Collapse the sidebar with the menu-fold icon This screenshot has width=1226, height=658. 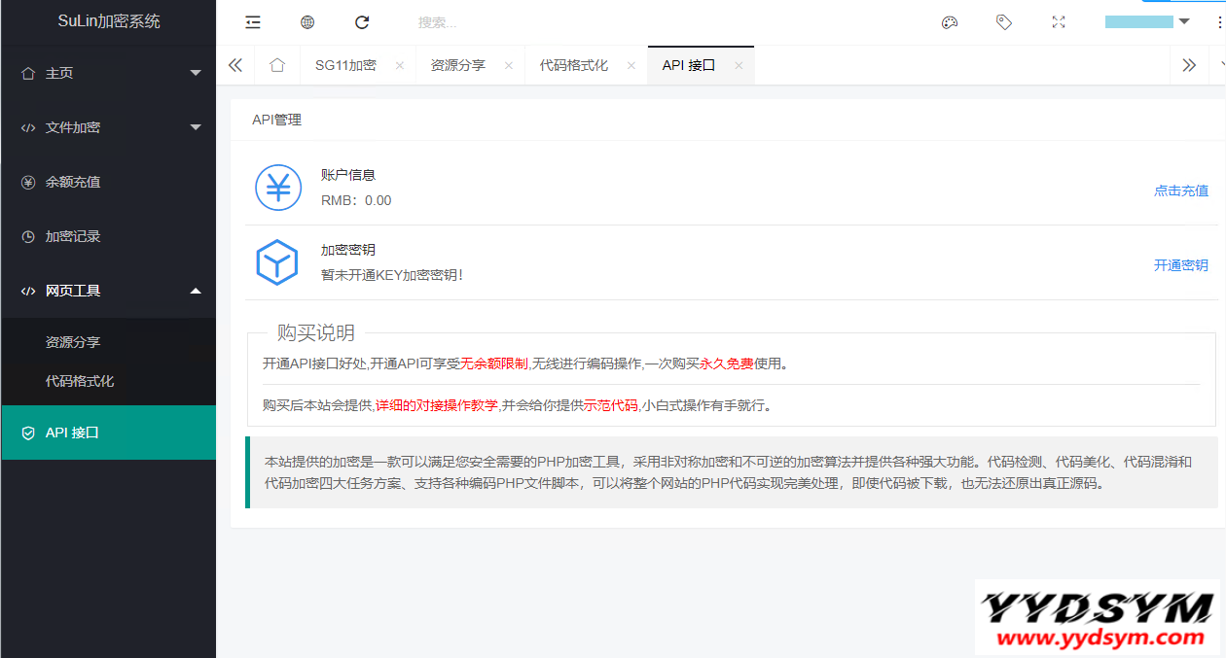253,22
